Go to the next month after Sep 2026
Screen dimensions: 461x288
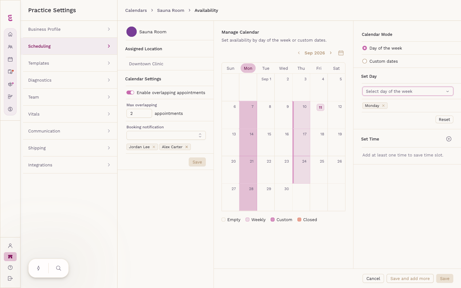[331, 53]
